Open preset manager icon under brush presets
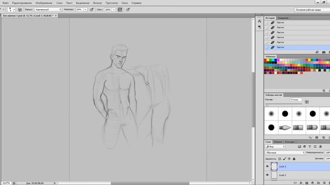 pos(317,137)
